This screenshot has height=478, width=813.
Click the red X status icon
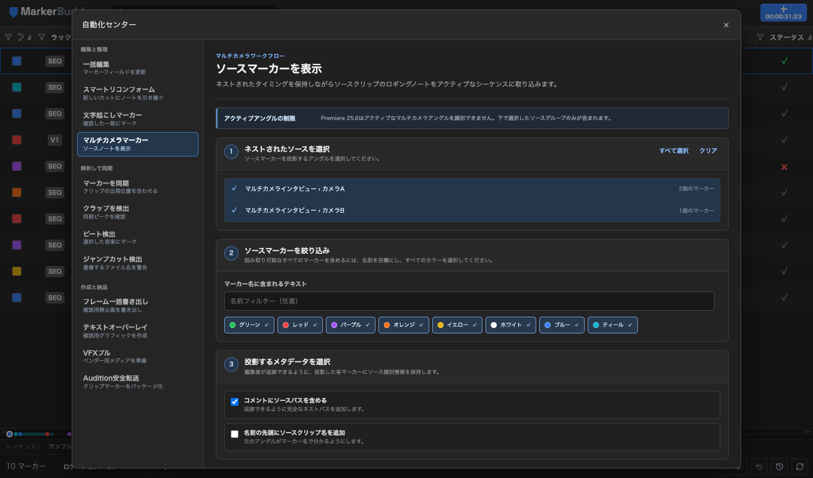coord(784,167)
